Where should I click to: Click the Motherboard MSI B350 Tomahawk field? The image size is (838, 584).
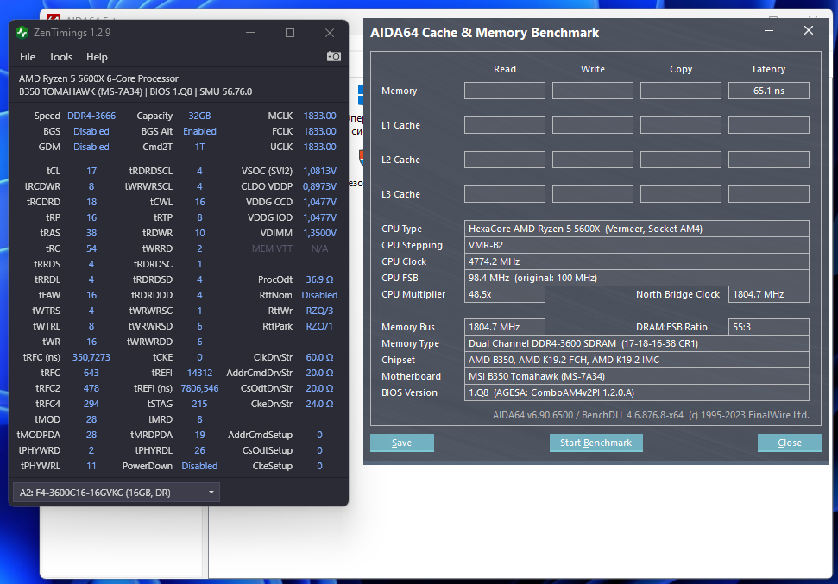(x=637, y=376)
